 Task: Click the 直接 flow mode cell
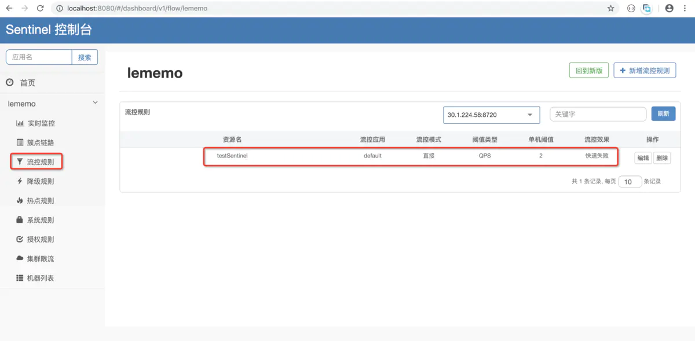(429, 156)
